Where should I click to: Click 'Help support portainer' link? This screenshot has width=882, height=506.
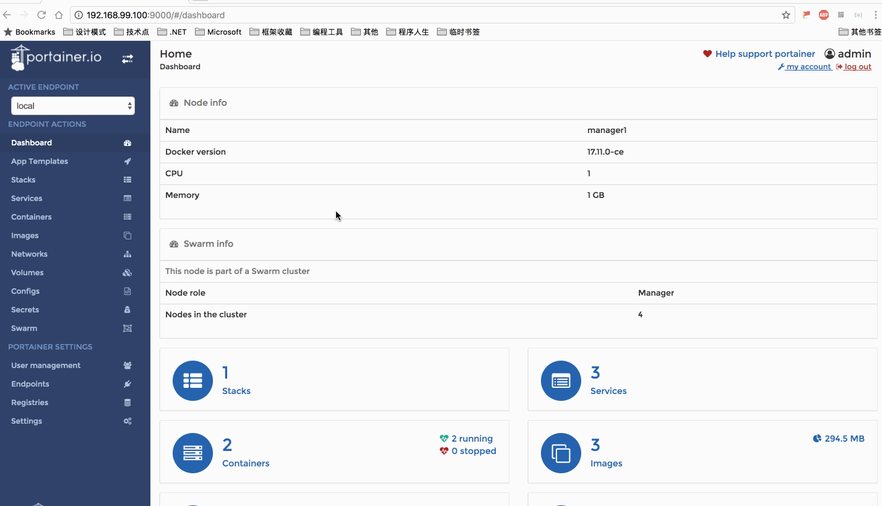point(759,54)
